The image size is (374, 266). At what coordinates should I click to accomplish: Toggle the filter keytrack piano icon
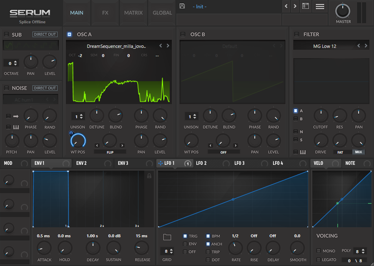click(303, 152)
